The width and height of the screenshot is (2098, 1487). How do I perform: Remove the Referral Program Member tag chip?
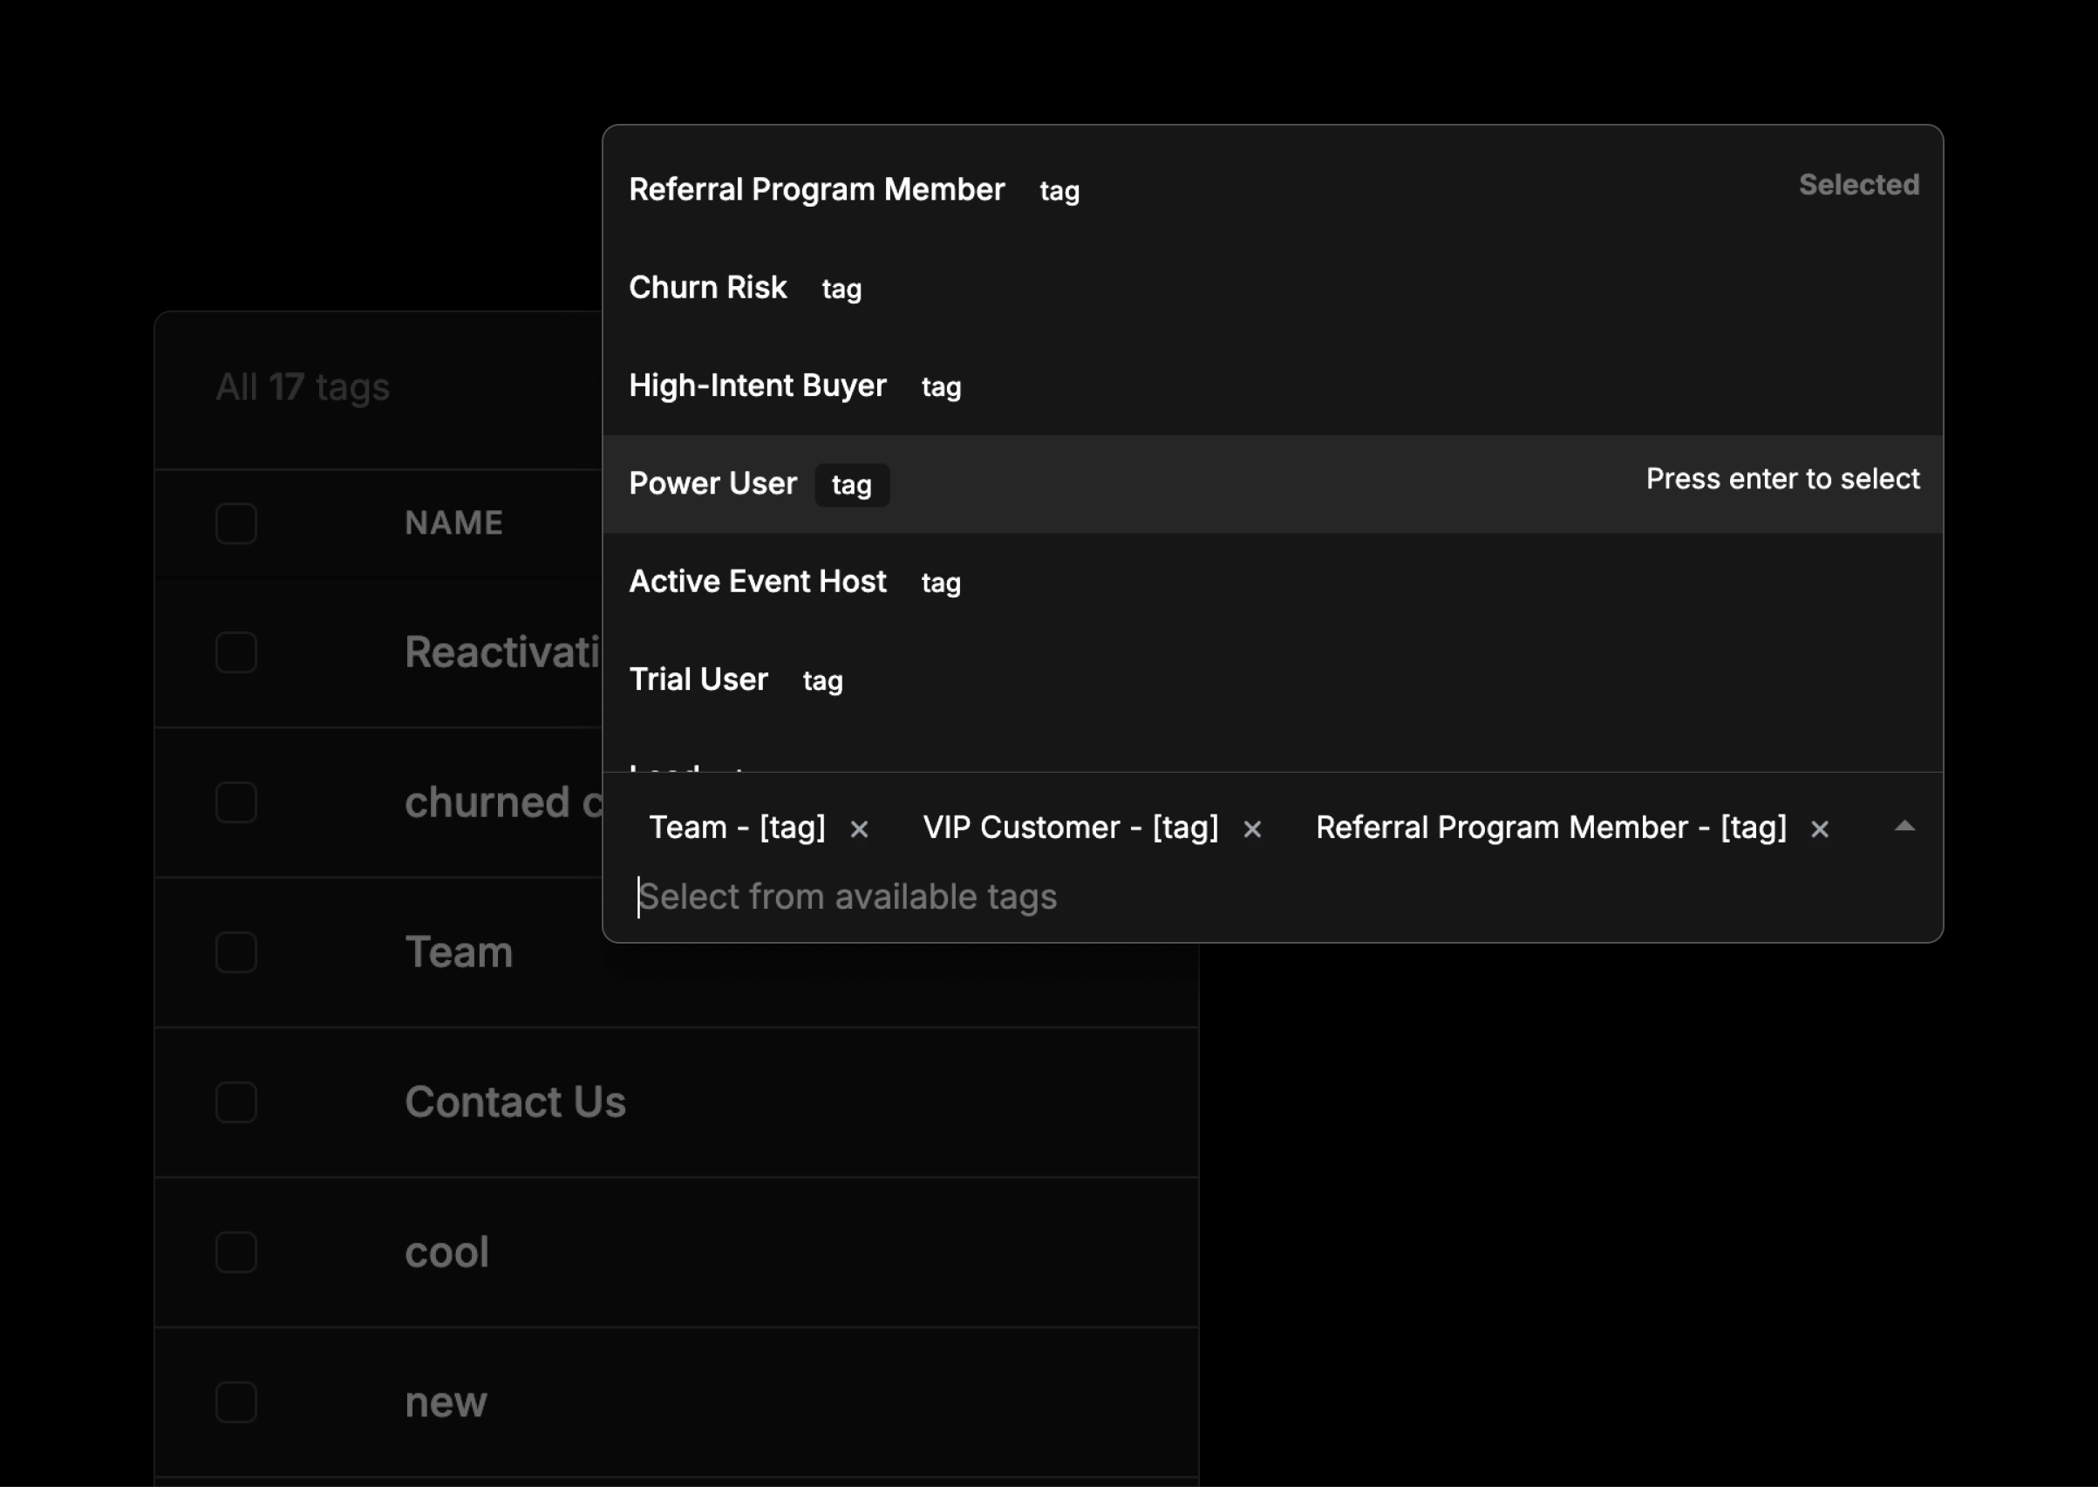tap(1820, 829)
